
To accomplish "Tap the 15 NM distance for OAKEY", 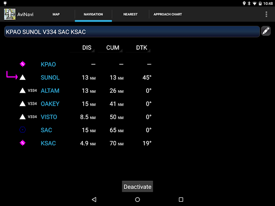I will (x=89, y=104).
